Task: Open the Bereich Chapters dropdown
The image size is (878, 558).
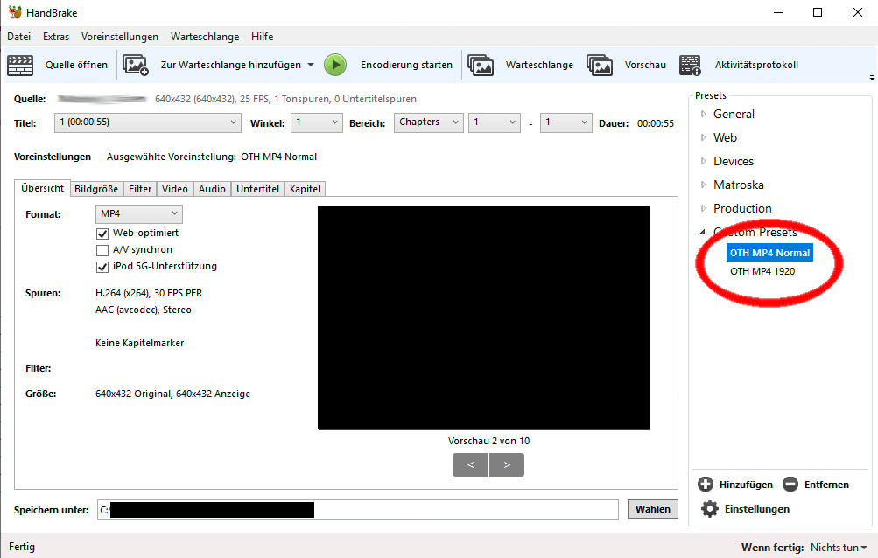Action: point(428,123)
